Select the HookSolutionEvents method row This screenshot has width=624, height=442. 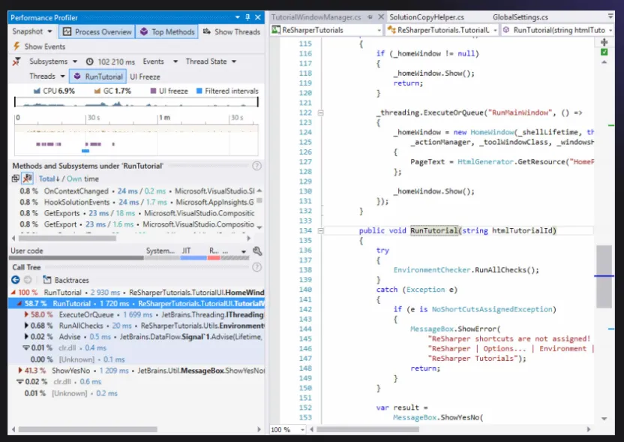tap(137, 203)
